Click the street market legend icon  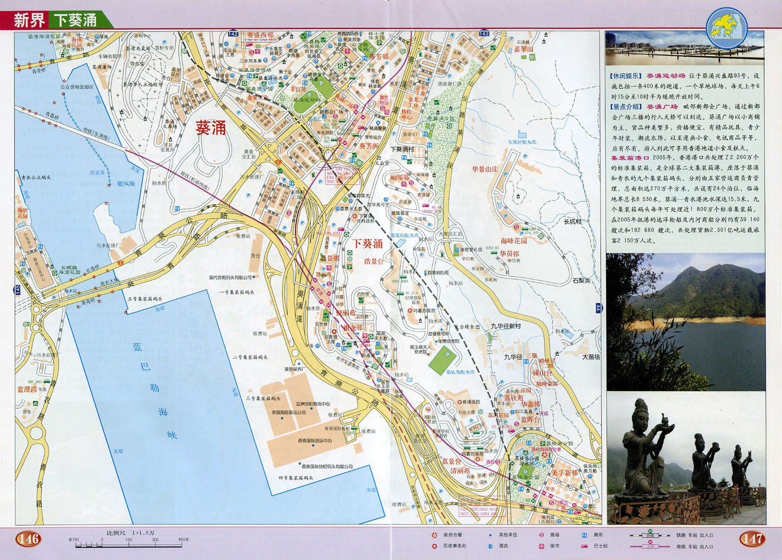coord(541,546)
